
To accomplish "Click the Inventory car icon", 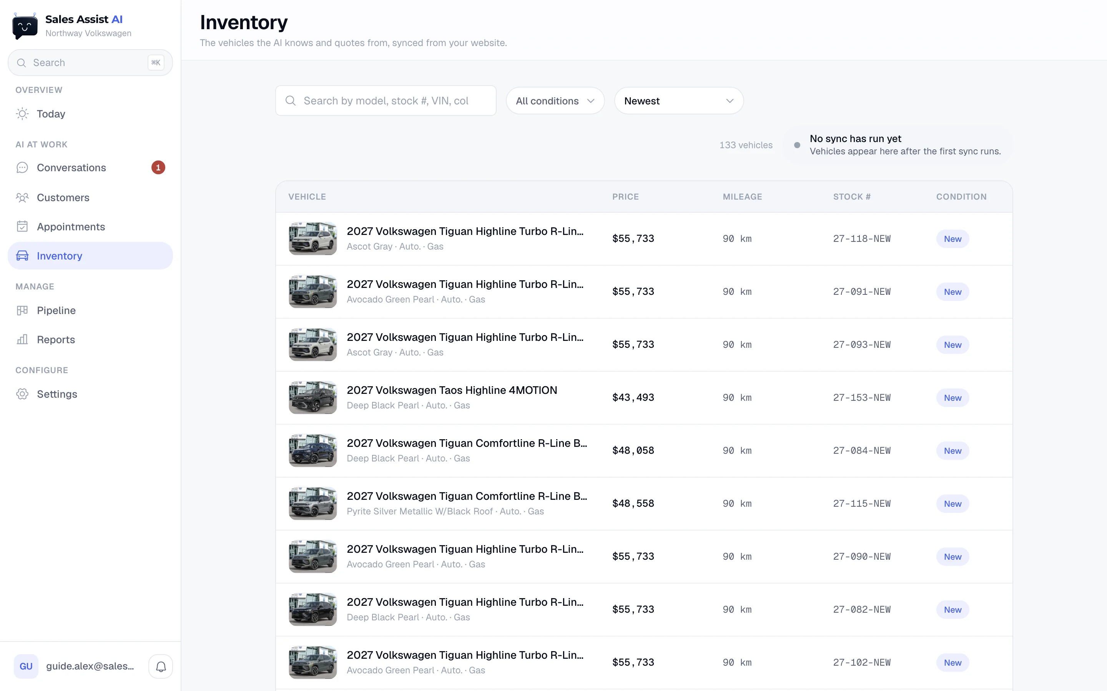I will (22, 256).
